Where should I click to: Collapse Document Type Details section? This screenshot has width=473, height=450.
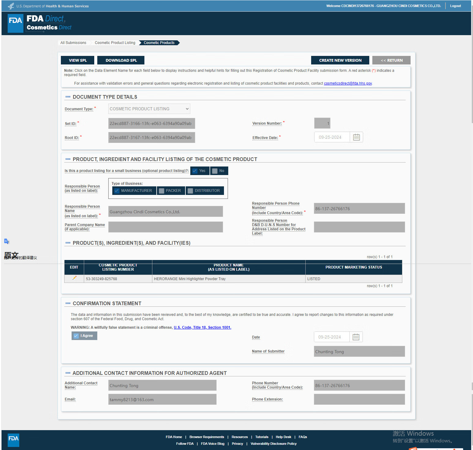point(68,97)
